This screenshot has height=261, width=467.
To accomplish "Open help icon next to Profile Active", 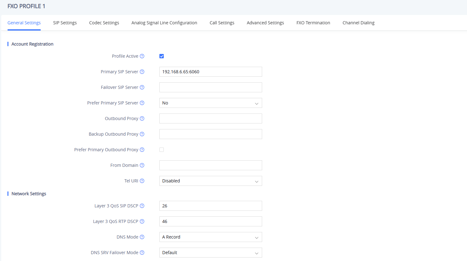I will [142, 56].
